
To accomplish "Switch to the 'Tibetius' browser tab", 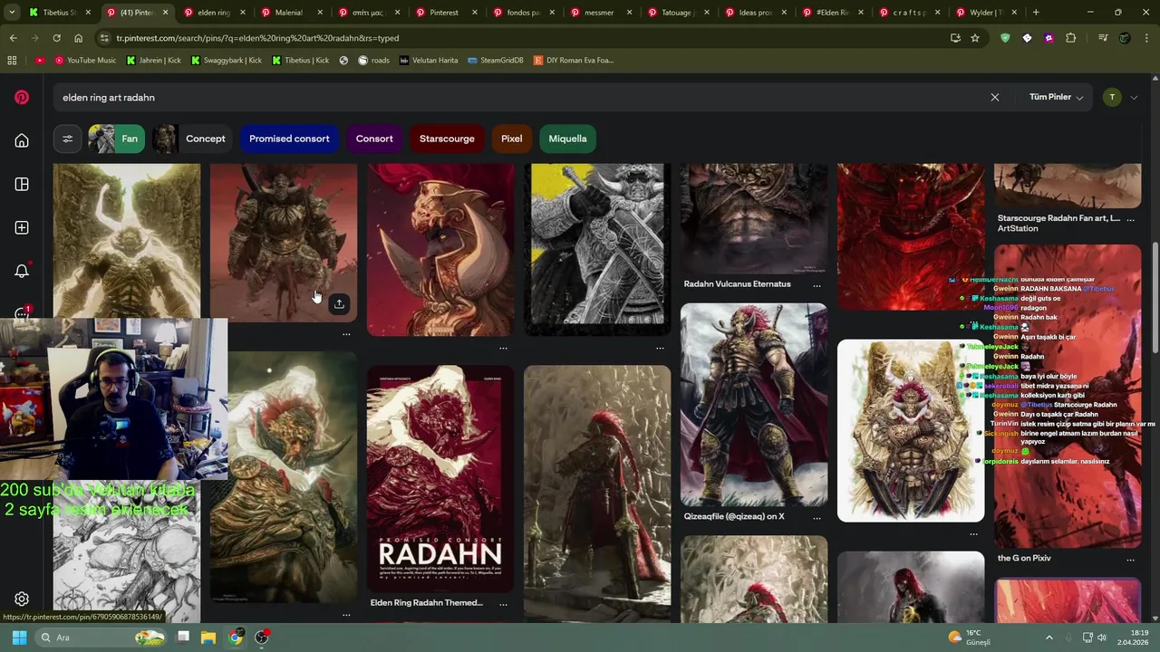I will pyautogui.click(x=59, y=13).
